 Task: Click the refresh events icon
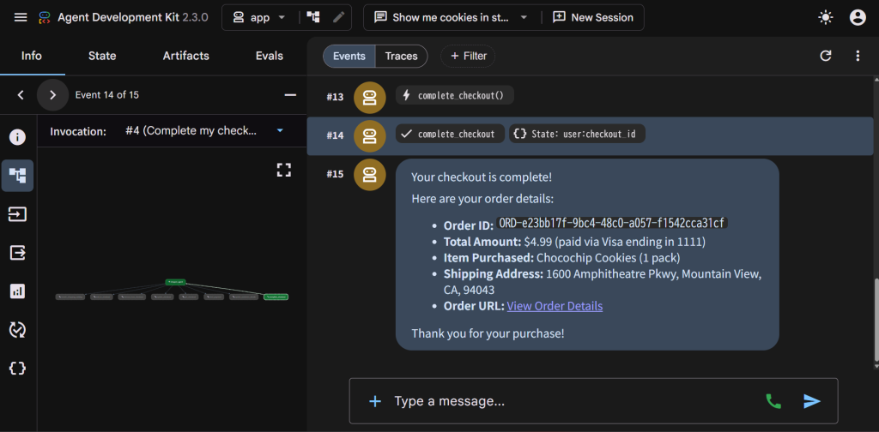click(826, 56)
